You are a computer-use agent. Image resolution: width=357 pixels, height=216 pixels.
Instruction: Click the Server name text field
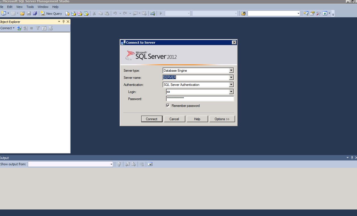[196, 77]
